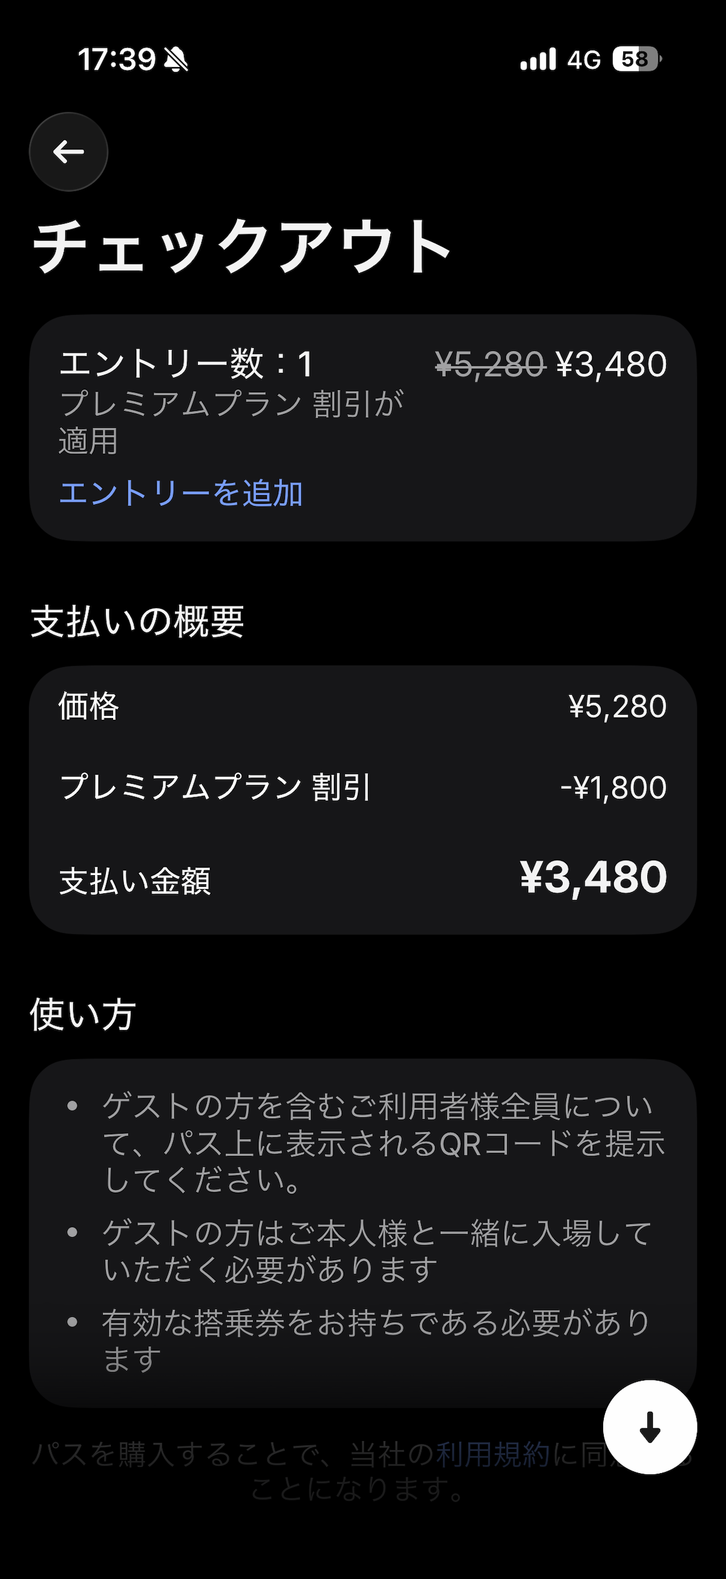
Task: Select the 価格 row
Action: pyautogui.click(x=362, y=706)
